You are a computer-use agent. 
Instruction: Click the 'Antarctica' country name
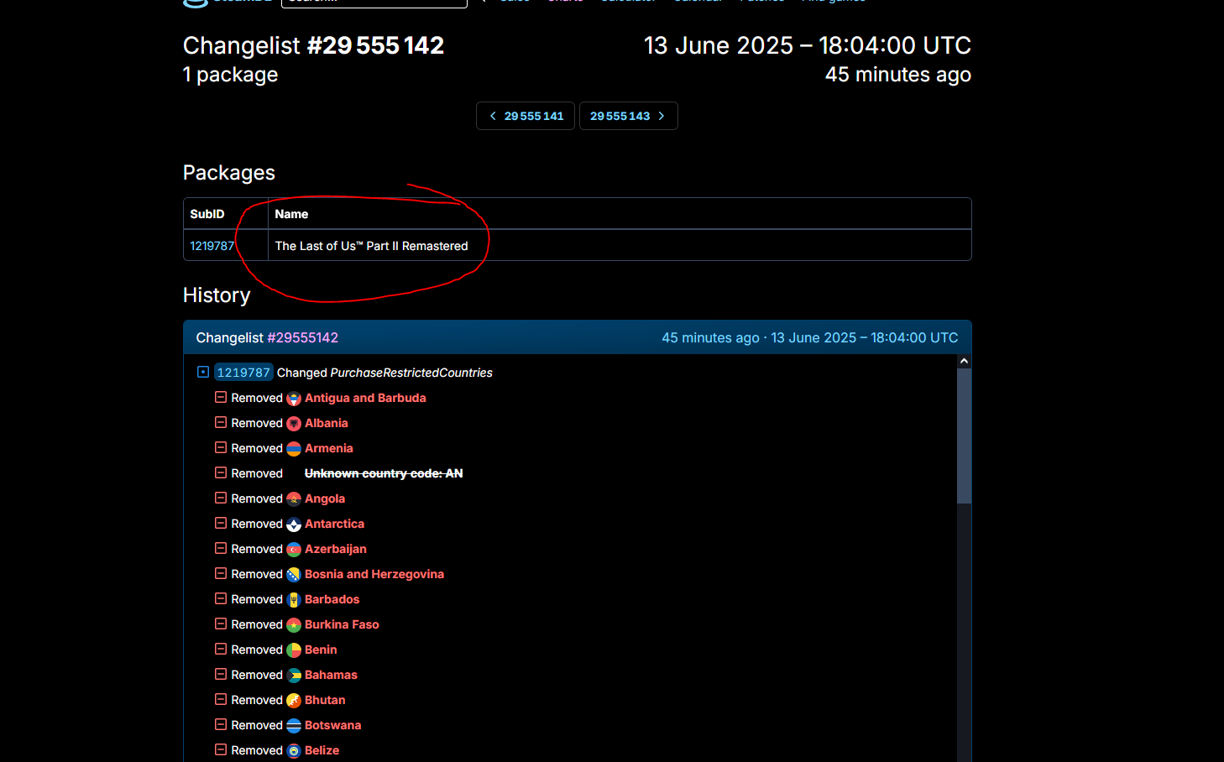pyautogui.click(x=334, y=524)
